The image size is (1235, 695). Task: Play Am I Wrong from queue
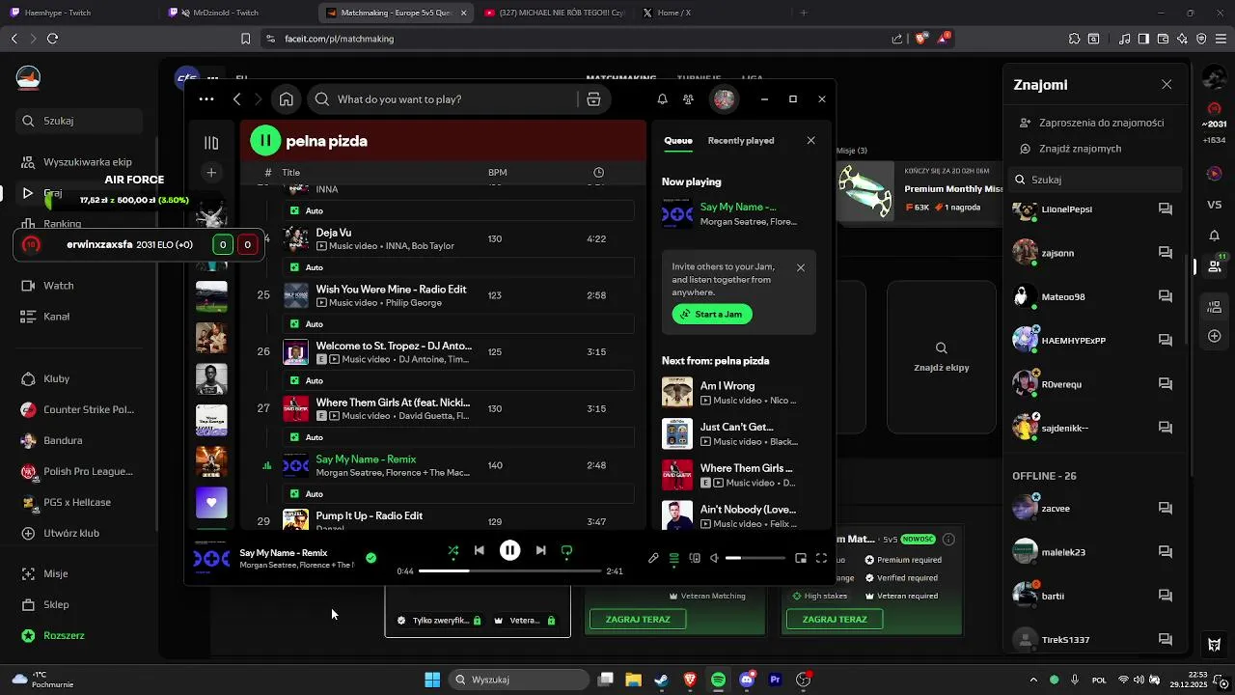click(x=738, y=392)
